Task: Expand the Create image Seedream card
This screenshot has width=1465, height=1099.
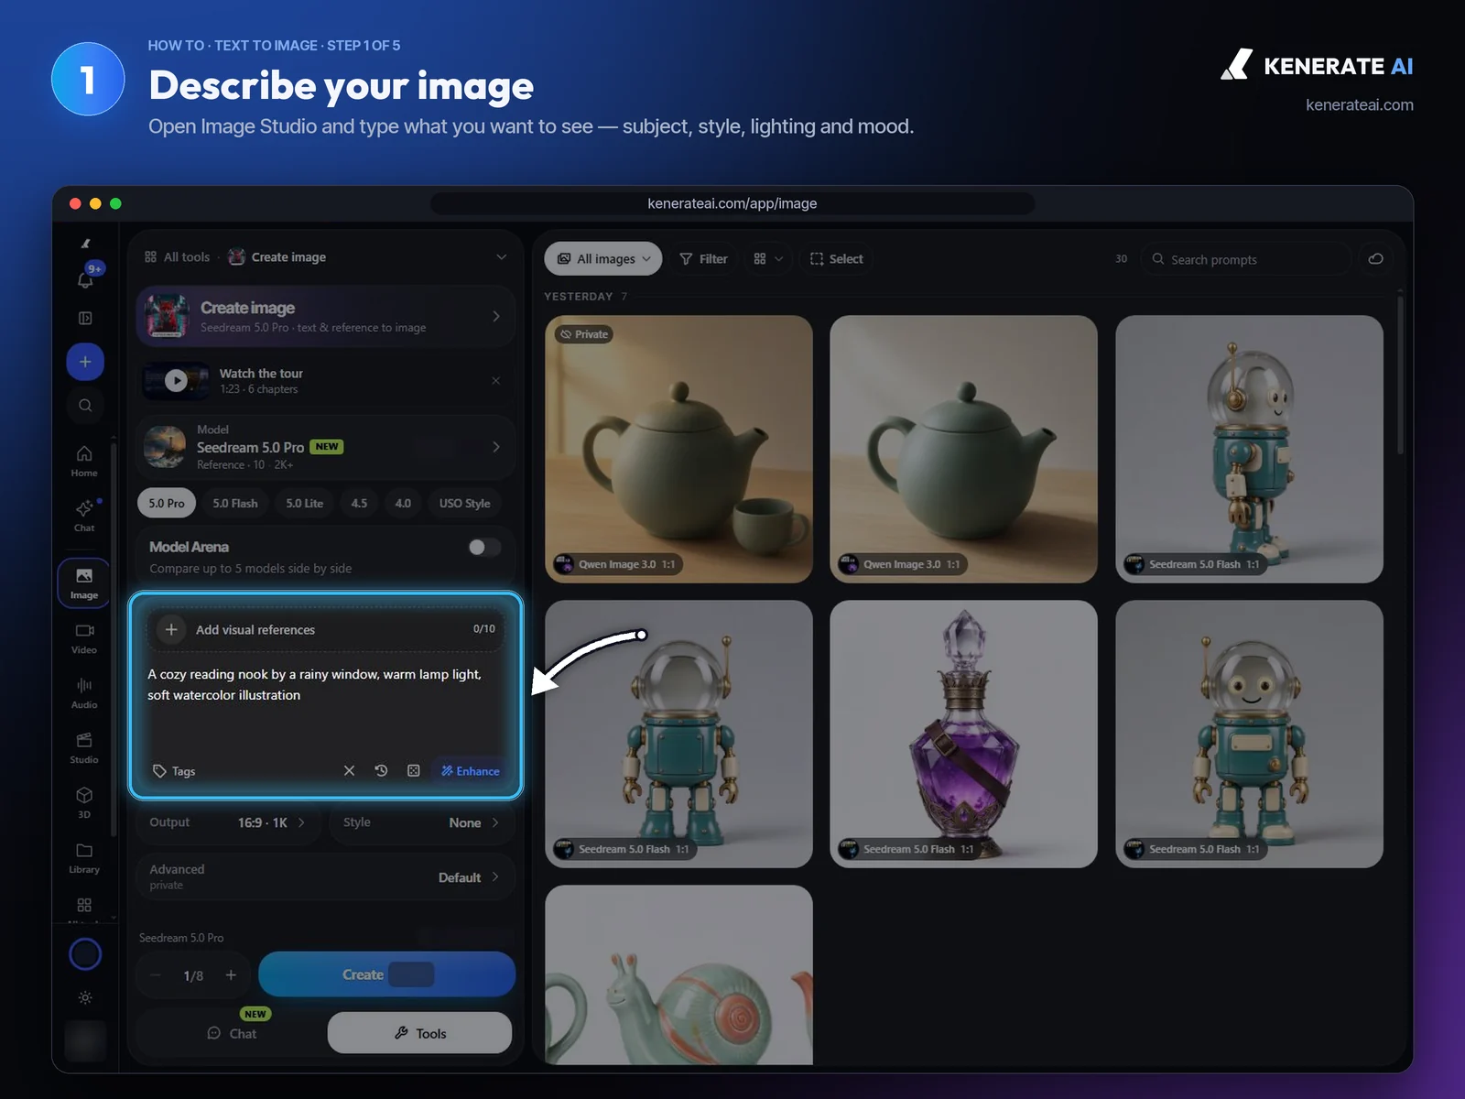Action: [326, 316]
